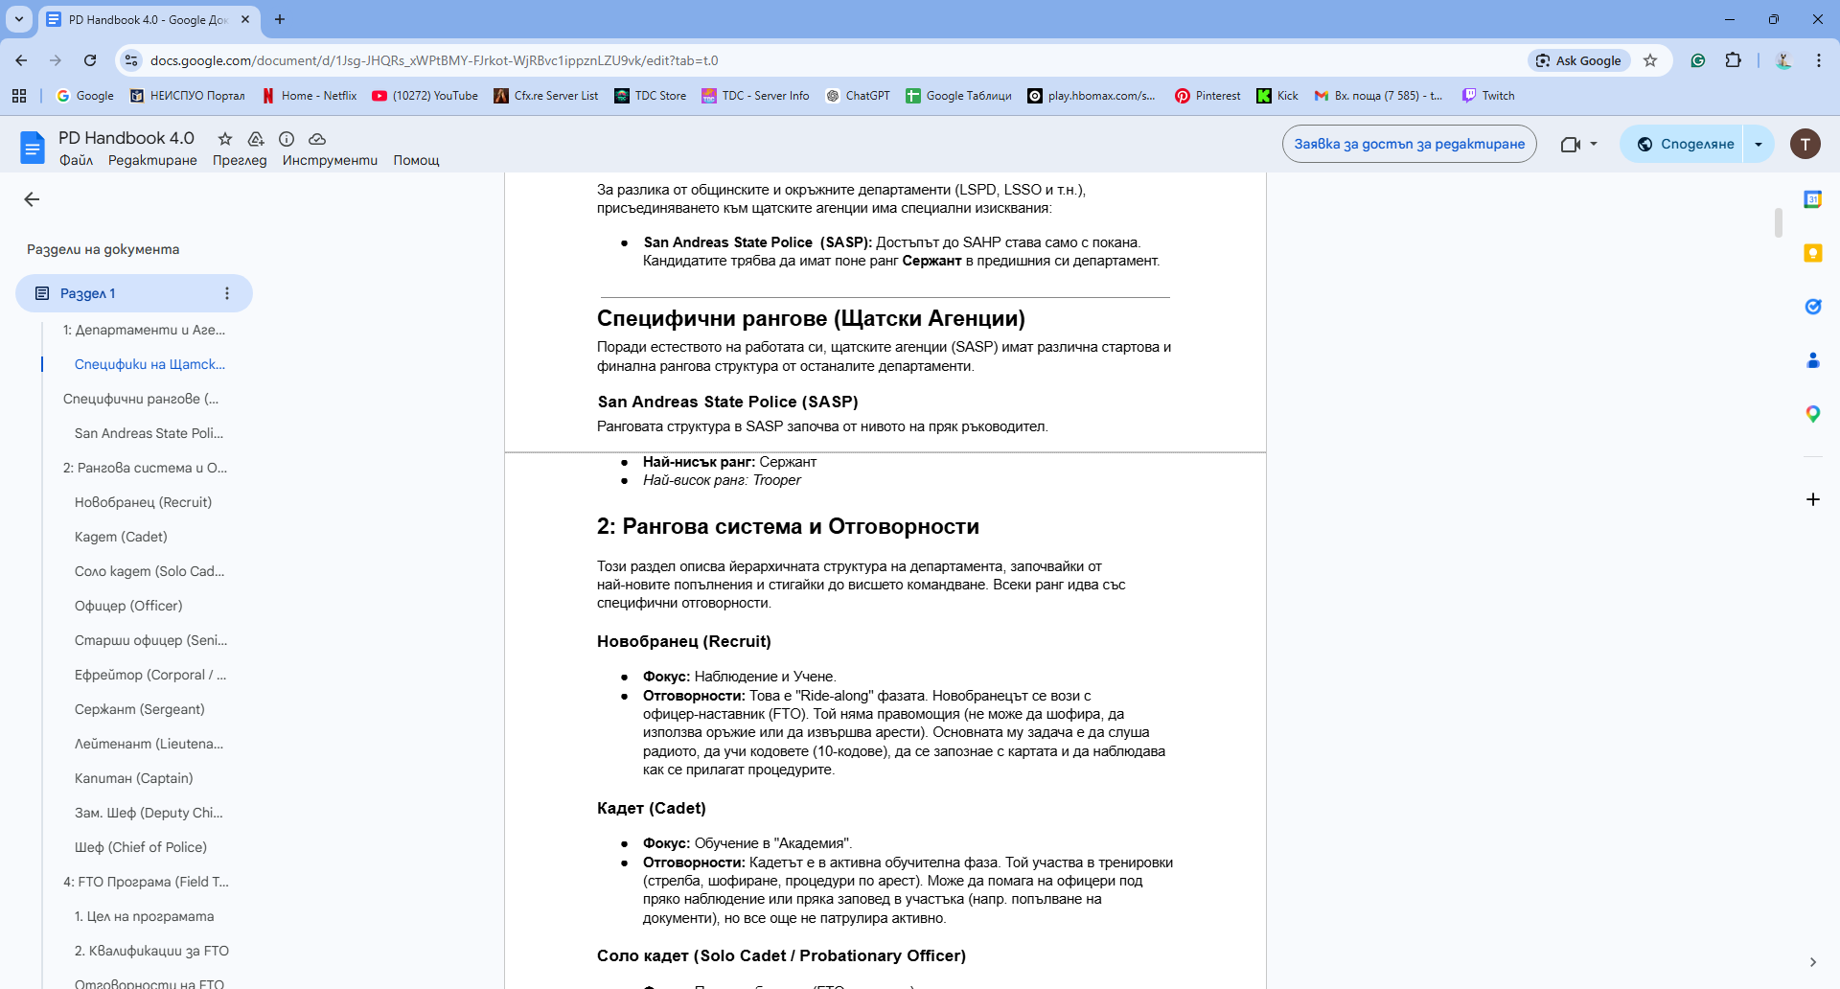Open the Инструменти menu
Viewport: 1840px width, 989px height.
pos(330,160)
